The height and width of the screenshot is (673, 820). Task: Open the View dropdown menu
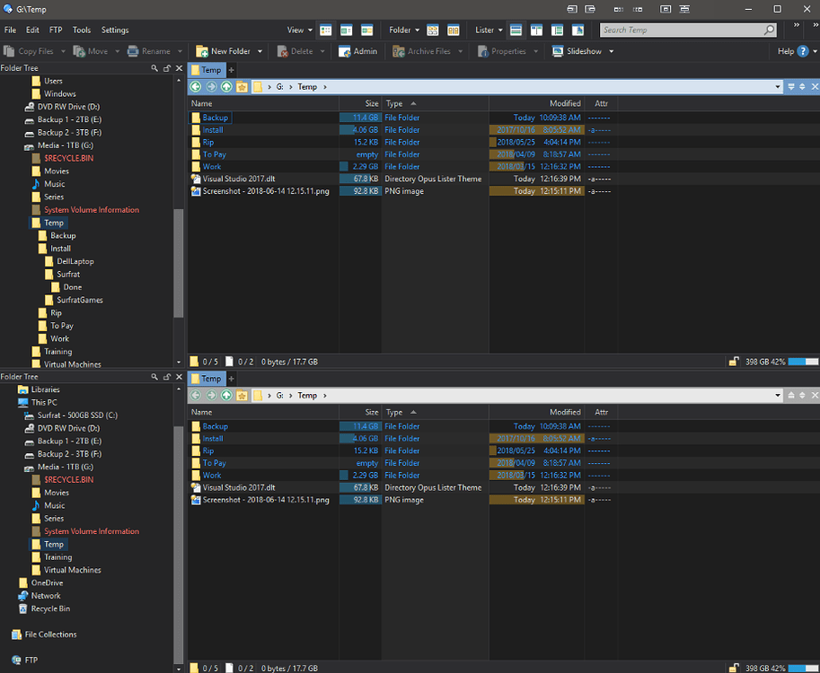point(300,30)
